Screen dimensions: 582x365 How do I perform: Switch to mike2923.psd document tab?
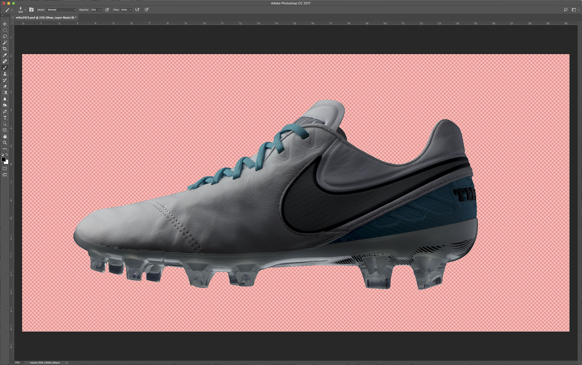tap(45, 18)
